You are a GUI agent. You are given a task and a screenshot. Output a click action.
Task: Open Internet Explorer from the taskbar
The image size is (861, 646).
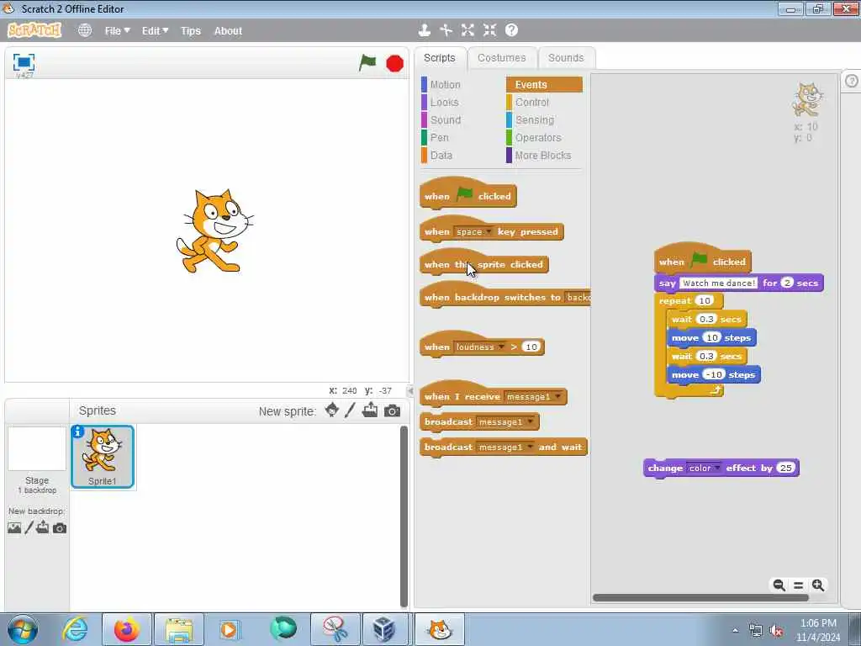pyautogui.click(x=75, y=629)
